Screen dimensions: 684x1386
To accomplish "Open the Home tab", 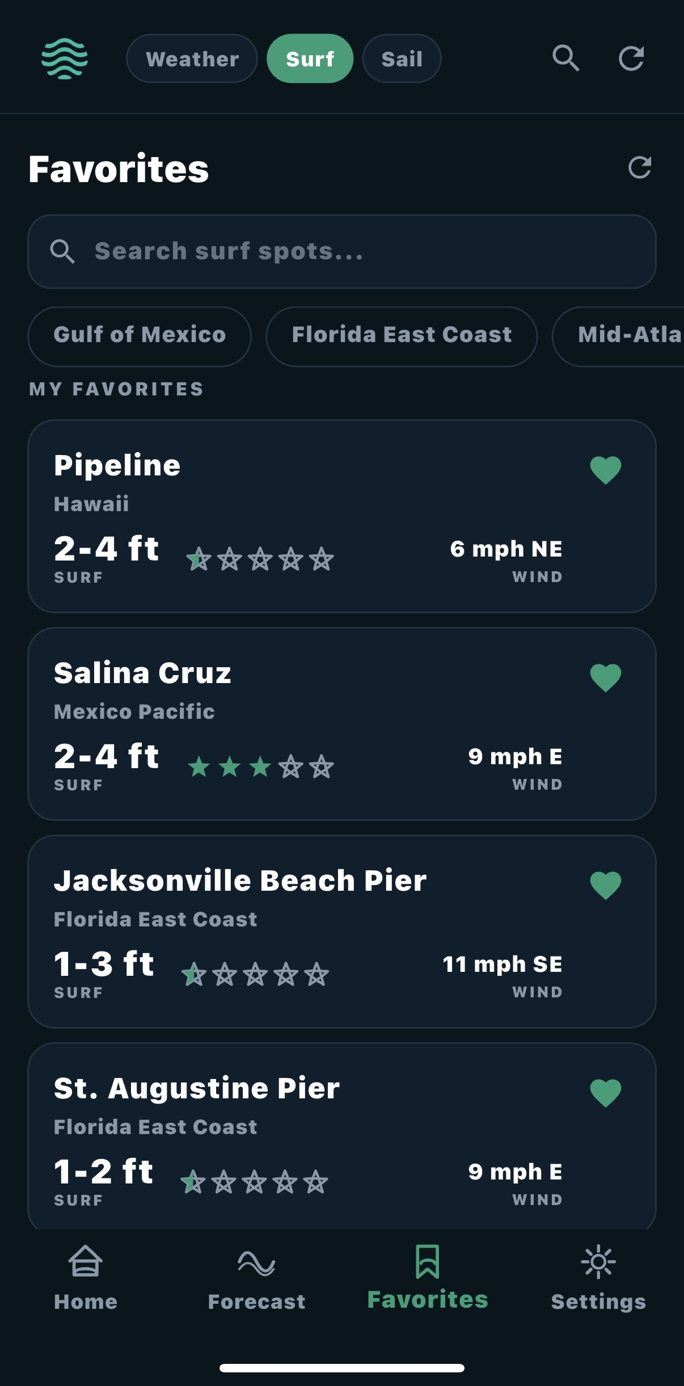I will pos(86,1277).
